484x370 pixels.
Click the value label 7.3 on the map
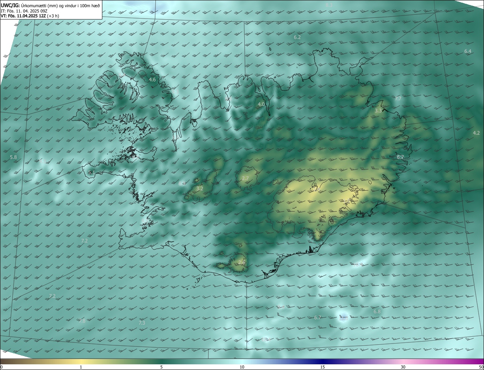pos(142,323)
